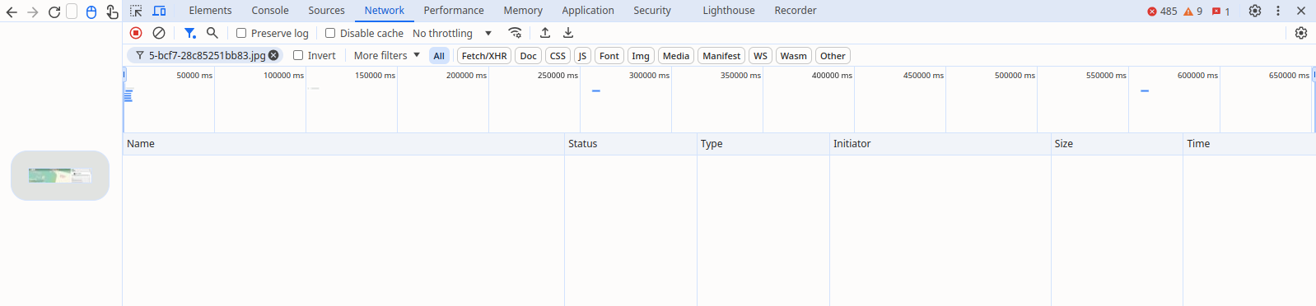Open DevTools three-dot menu

tap(1278, 11)
